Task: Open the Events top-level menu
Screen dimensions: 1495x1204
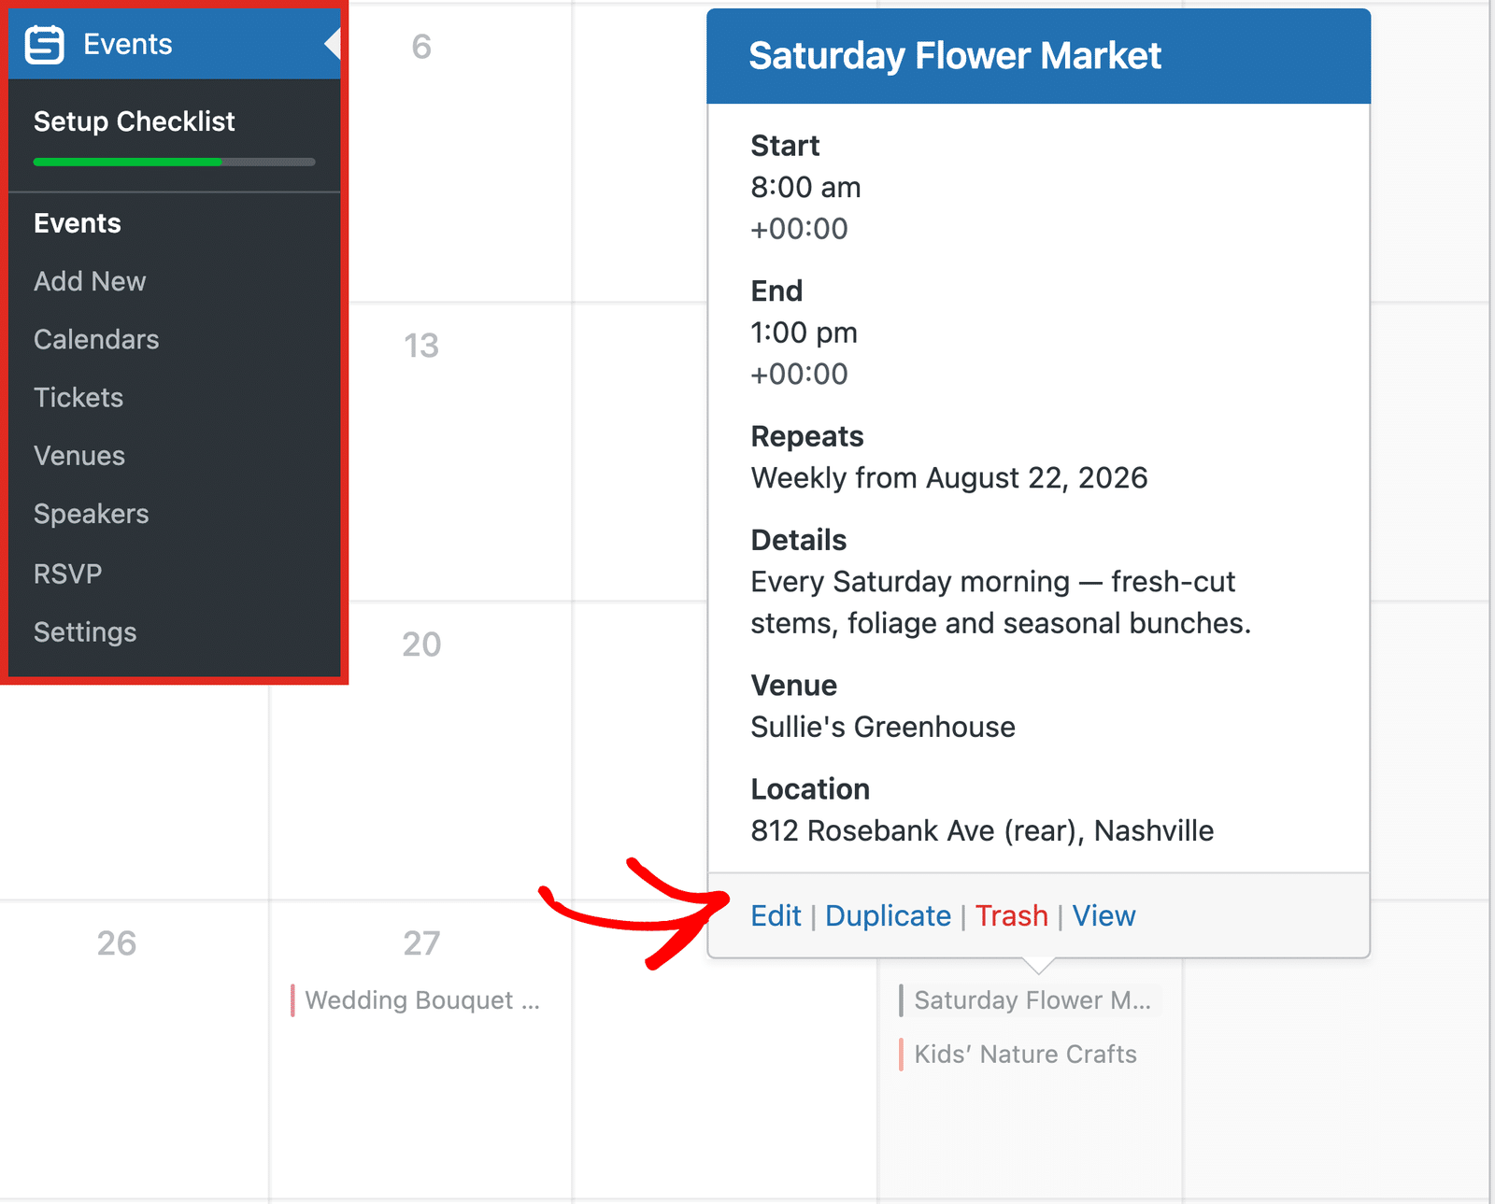Action: click(x=175, y=44)
